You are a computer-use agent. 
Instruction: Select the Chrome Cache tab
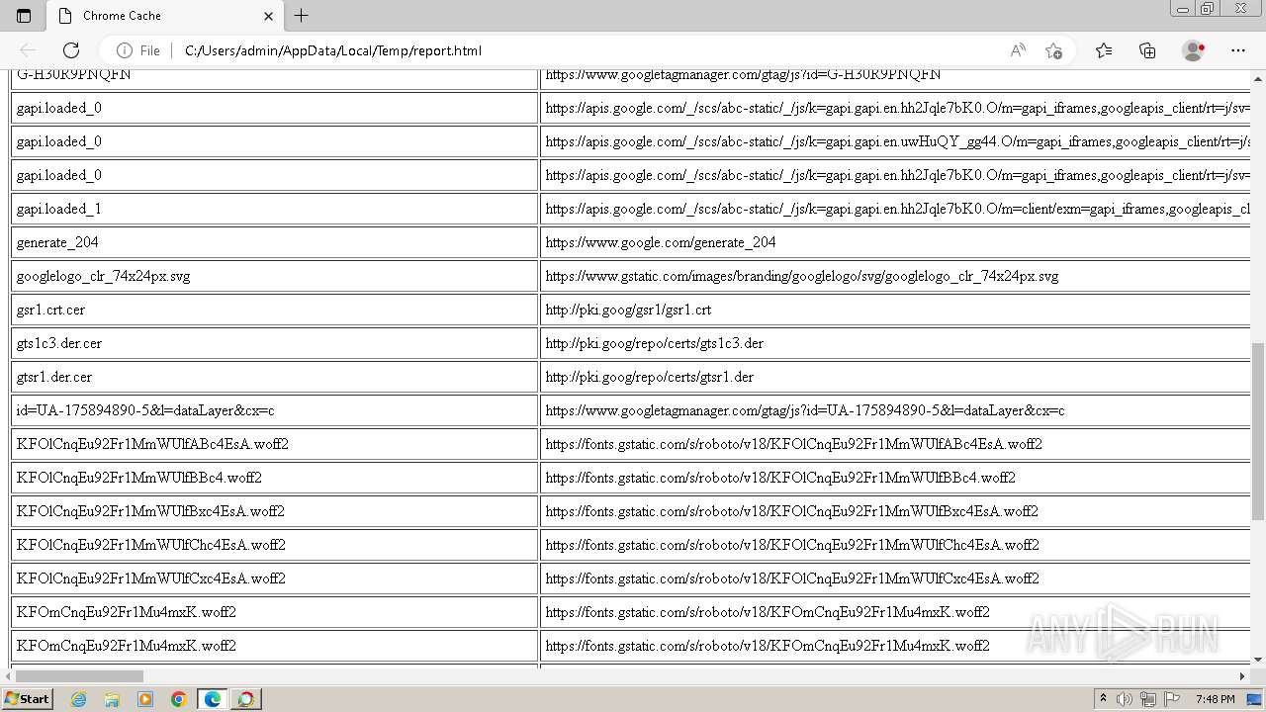165,16
